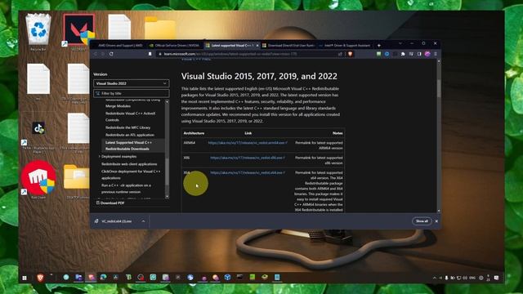Open Redistribute the MFC Library item
The width and height of the screenshot is (523, 294).
127,127
